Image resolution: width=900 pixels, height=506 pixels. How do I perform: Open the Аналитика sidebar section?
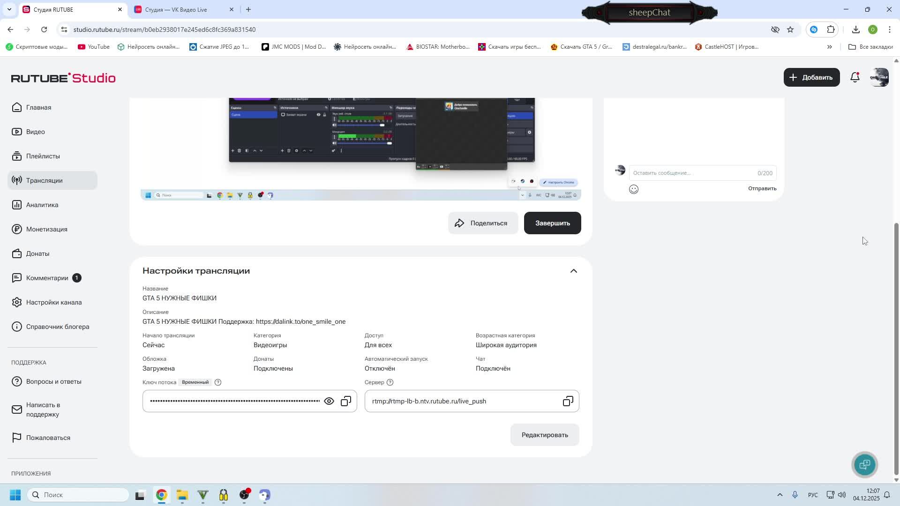pyautogui.click(x=42, y=205)
